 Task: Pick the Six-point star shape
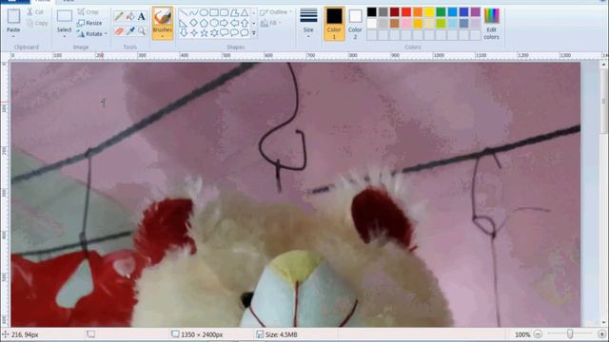pos(213,33)
